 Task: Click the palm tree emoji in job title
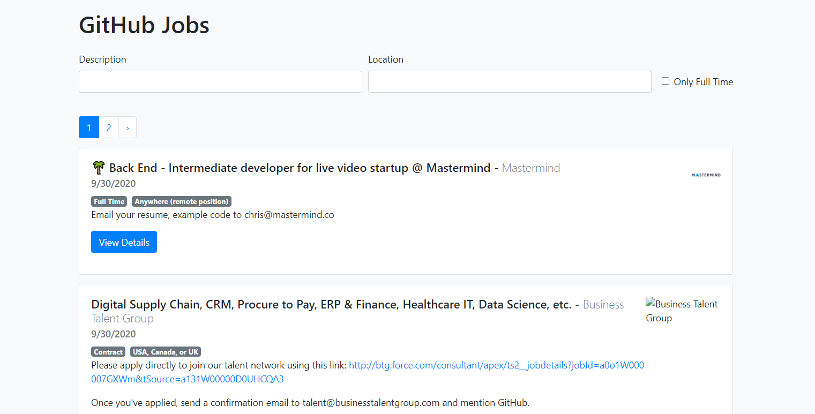(x=98, y=168)
